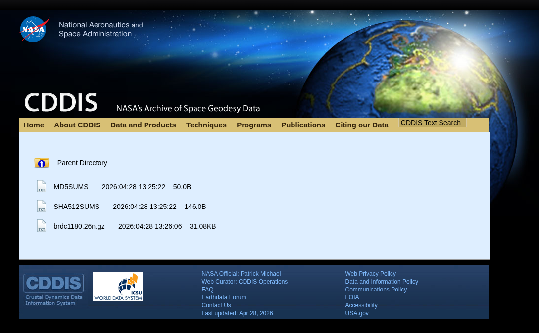
Task: Open the FOIA footer link
Action: (x=352, y=297)
